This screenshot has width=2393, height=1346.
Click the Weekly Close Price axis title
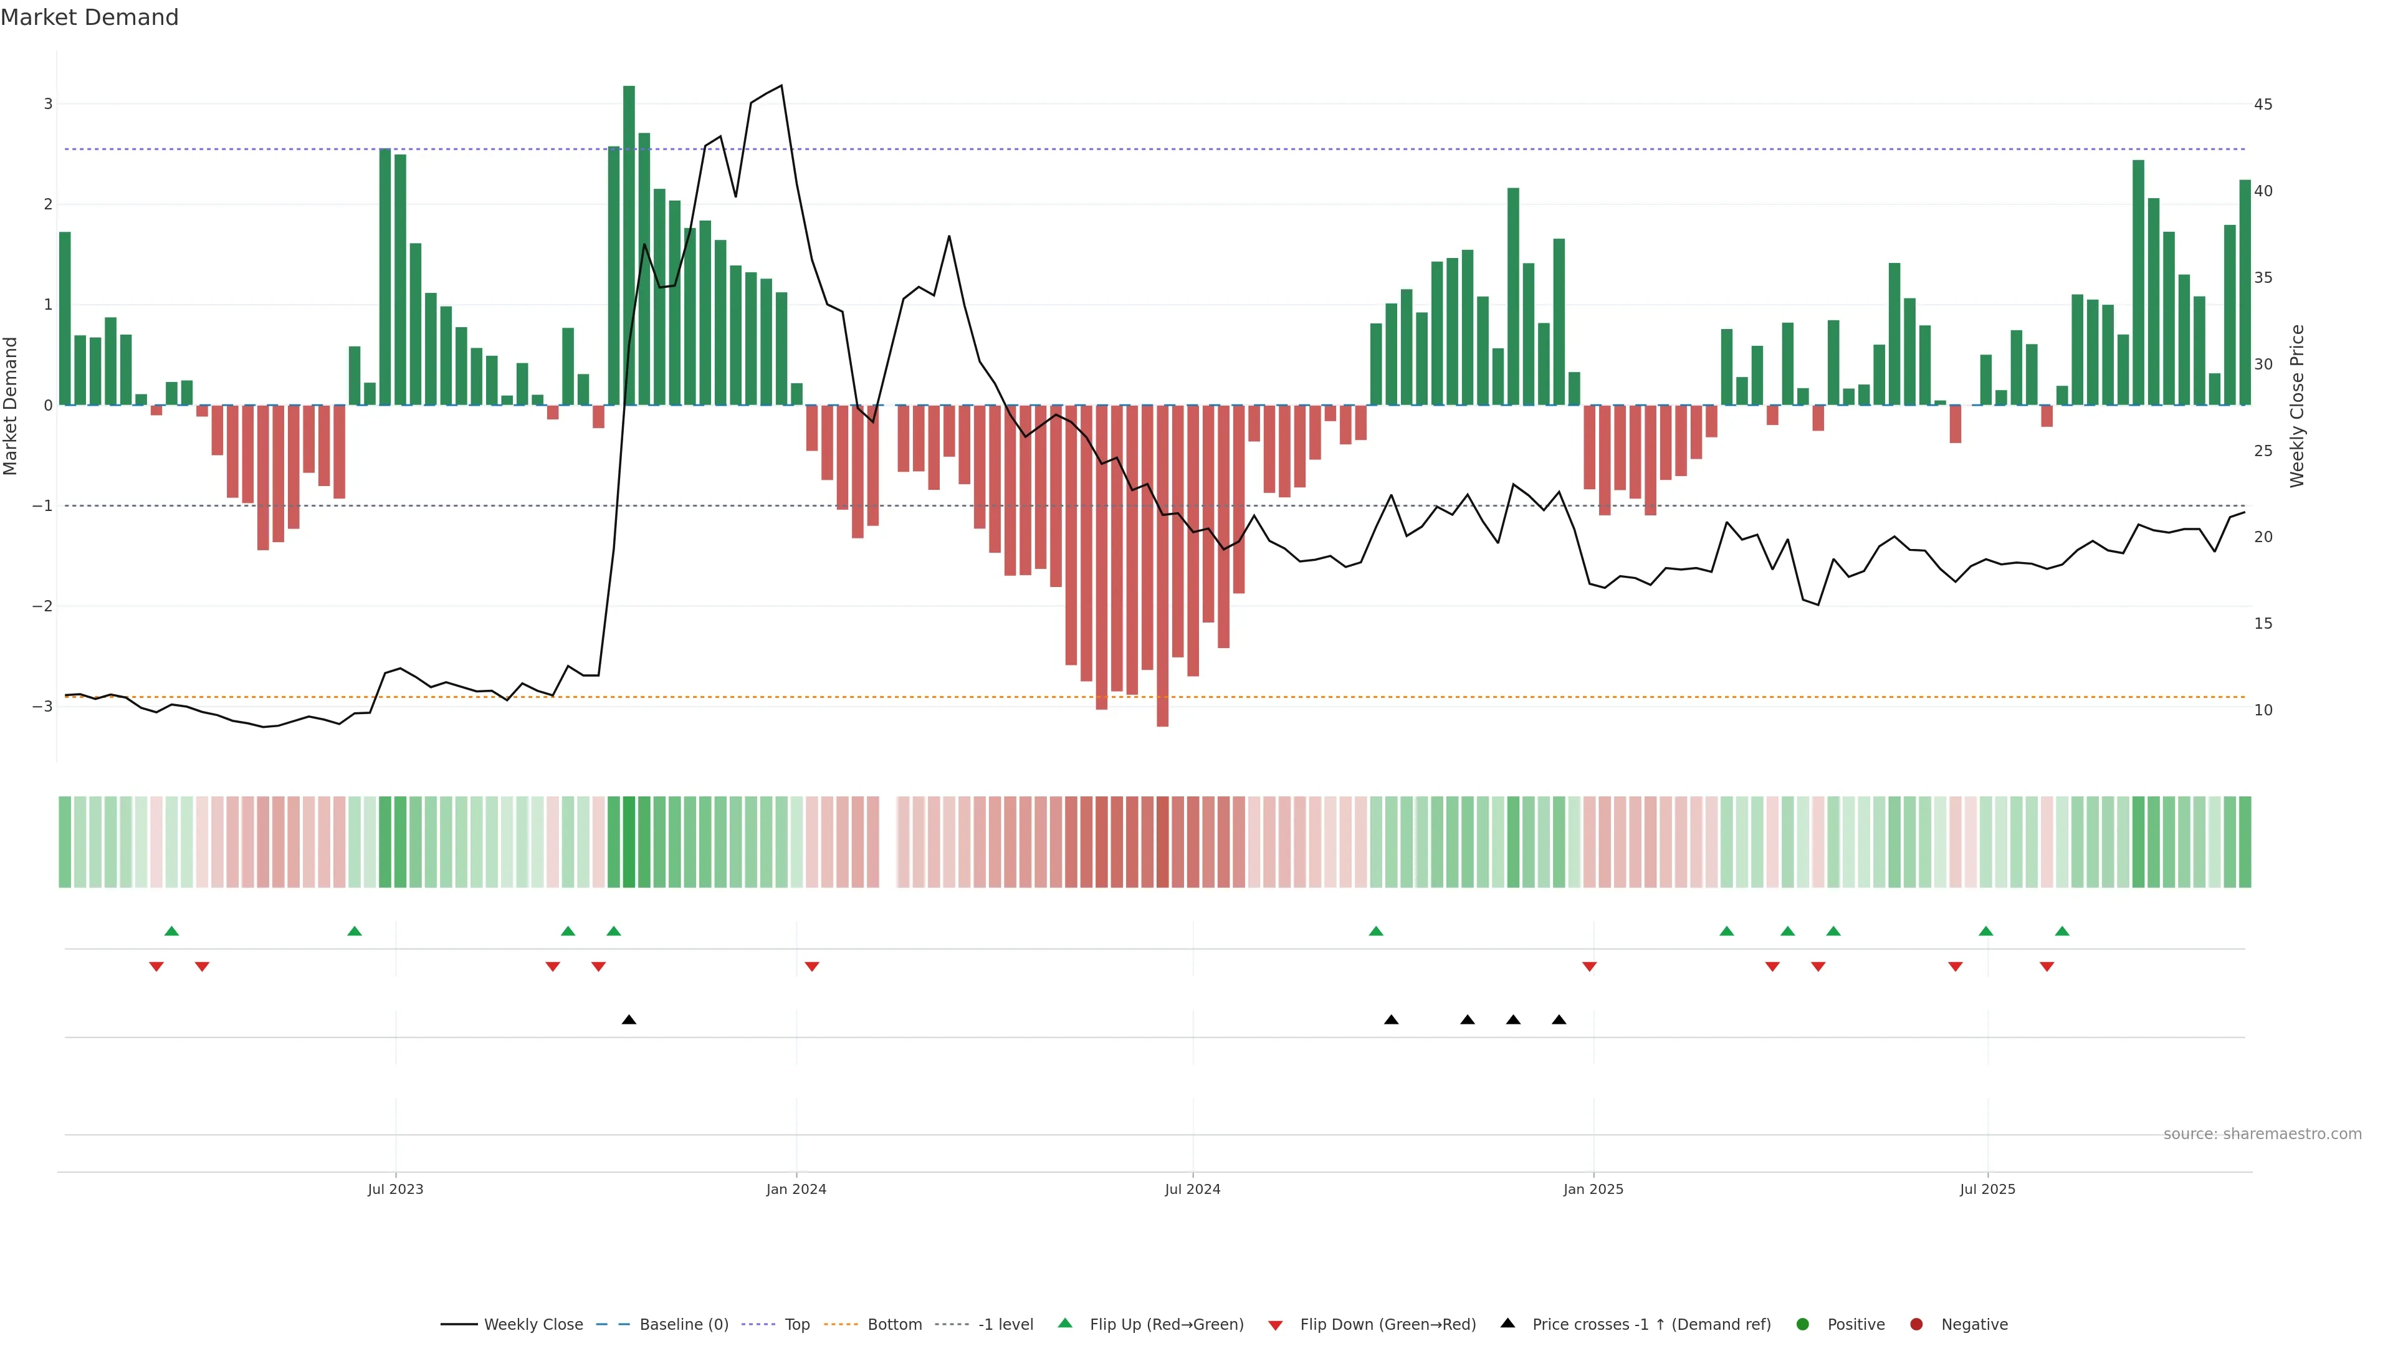point(2296,406)
